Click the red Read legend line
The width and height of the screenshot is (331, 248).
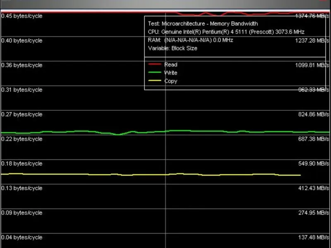(155, 64)
